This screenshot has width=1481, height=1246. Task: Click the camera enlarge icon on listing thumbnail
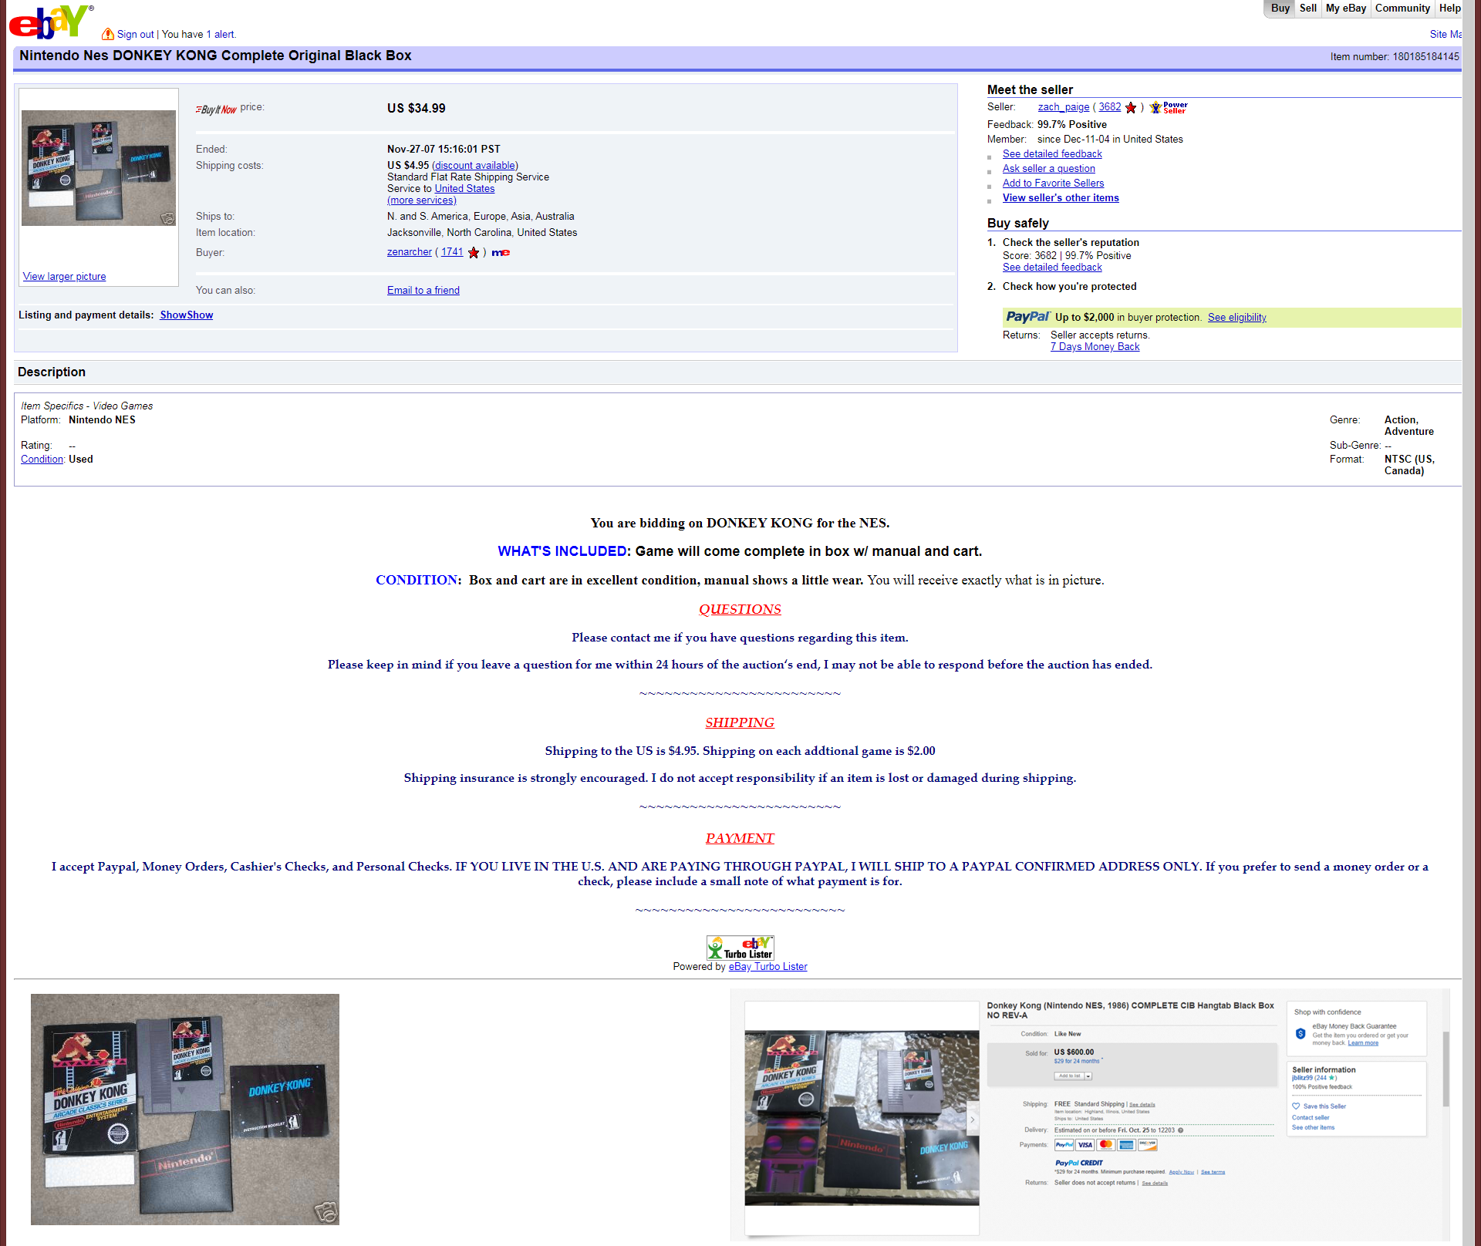pos(167,218)
